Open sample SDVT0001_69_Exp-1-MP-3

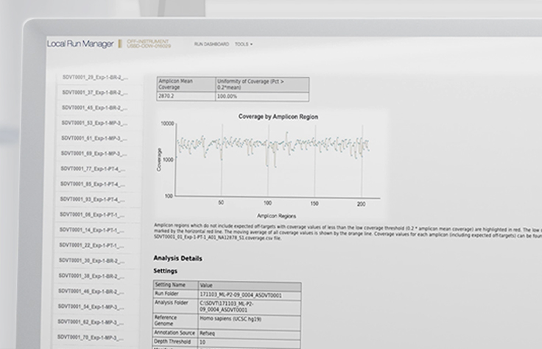pos(94,154)
